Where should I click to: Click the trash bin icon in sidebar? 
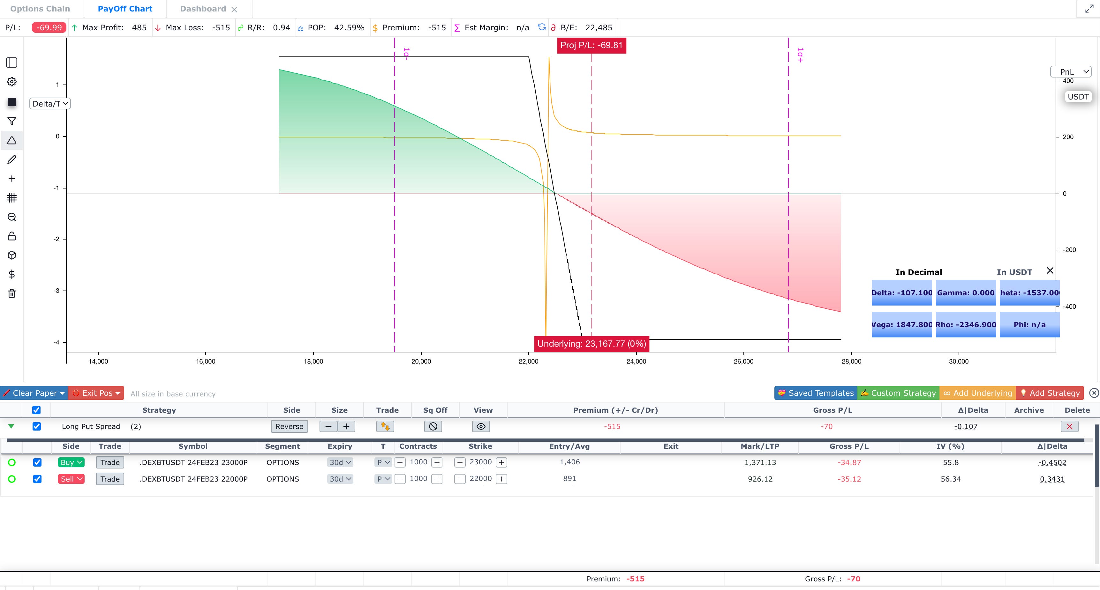pos(11,293)
